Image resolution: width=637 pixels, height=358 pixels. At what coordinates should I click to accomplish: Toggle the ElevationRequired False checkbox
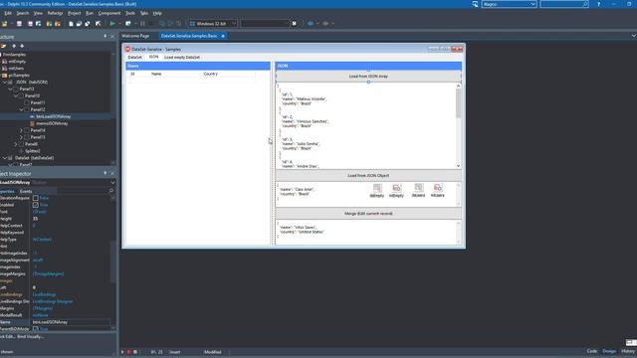click(36, 198)
